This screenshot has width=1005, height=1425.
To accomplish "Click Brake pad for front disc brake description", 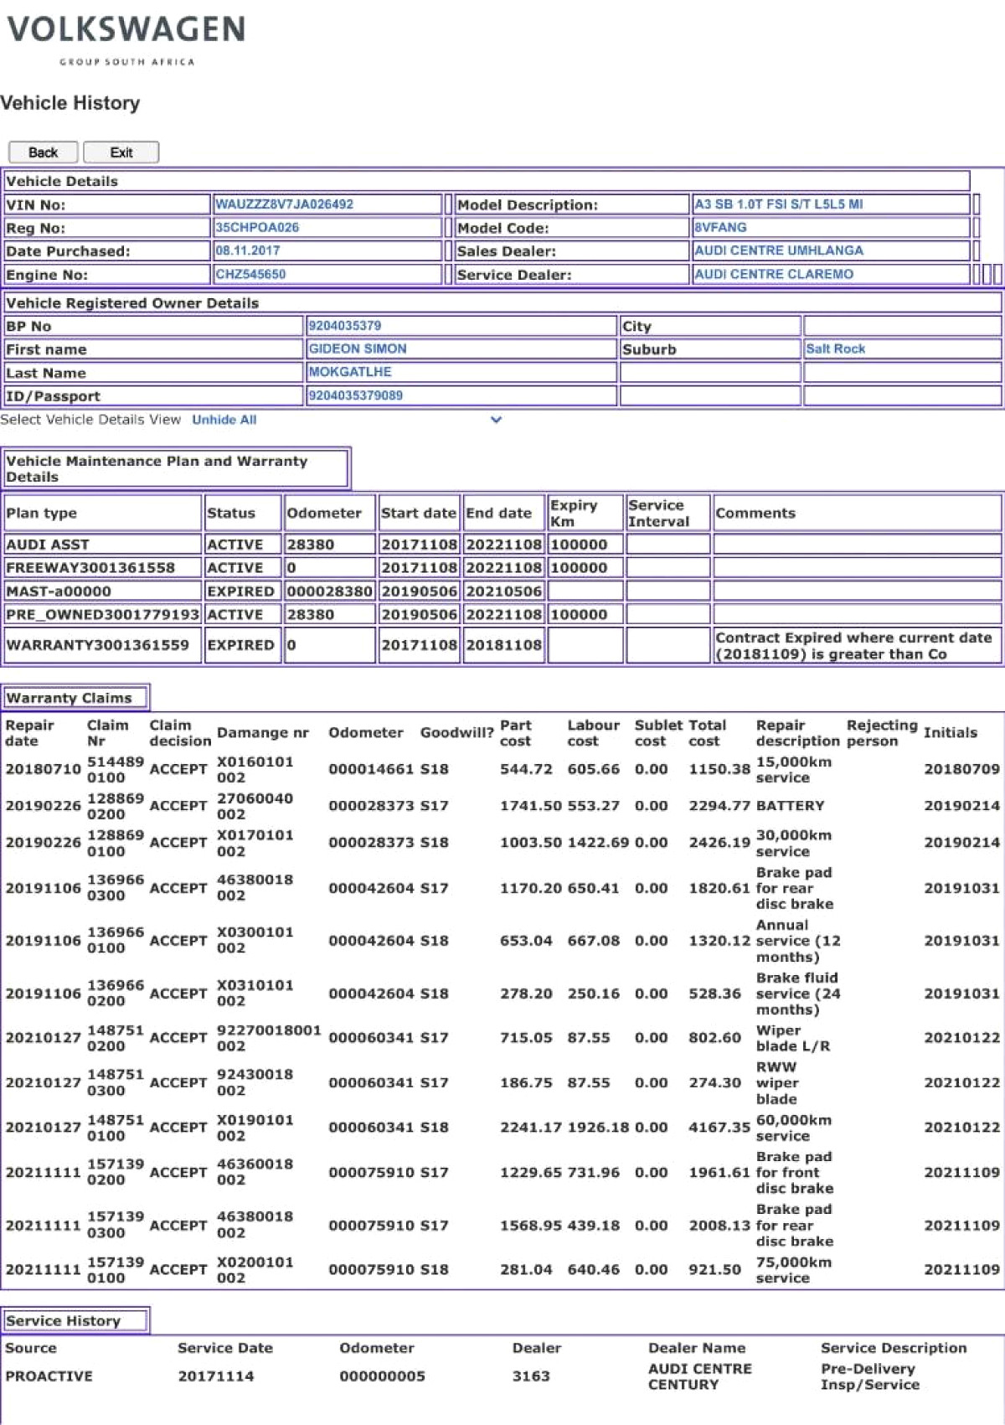I will pyautogui.click(x=795, y=1173).
